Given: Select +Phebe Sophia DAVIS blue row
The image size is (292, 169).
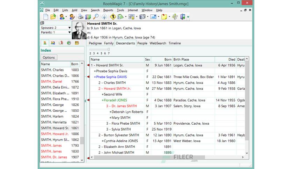Looking at the screenshot, I should click(x=167, y=77).
